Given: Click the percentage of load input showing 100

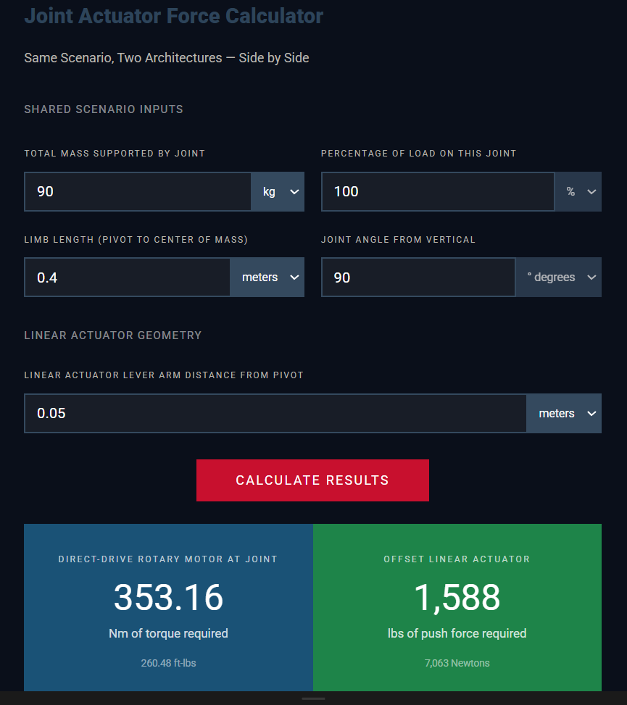Looking at the screenshot, I should 438,191.
